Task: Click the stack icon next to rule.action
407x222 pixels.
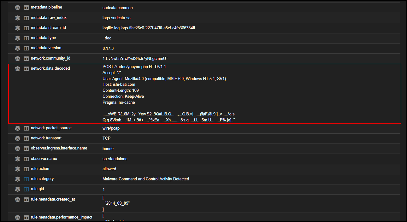Action: point(18,169)
